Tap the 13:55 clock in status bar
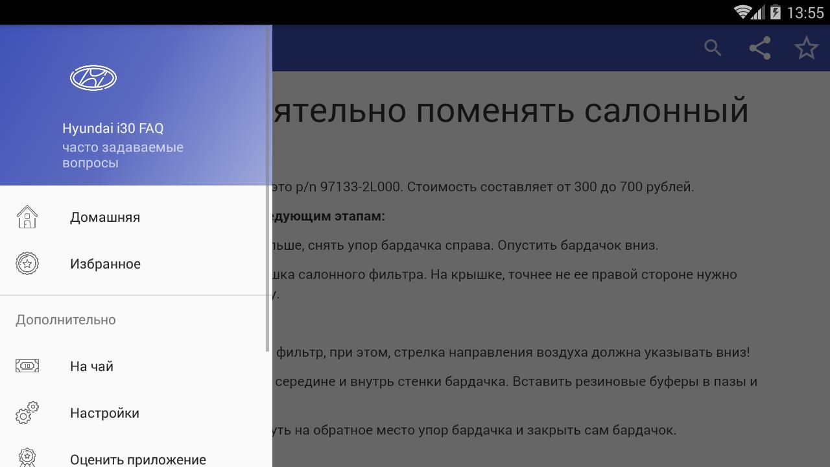Image resolution: width=830 pixels, height=467 pixels. point(805,12)
